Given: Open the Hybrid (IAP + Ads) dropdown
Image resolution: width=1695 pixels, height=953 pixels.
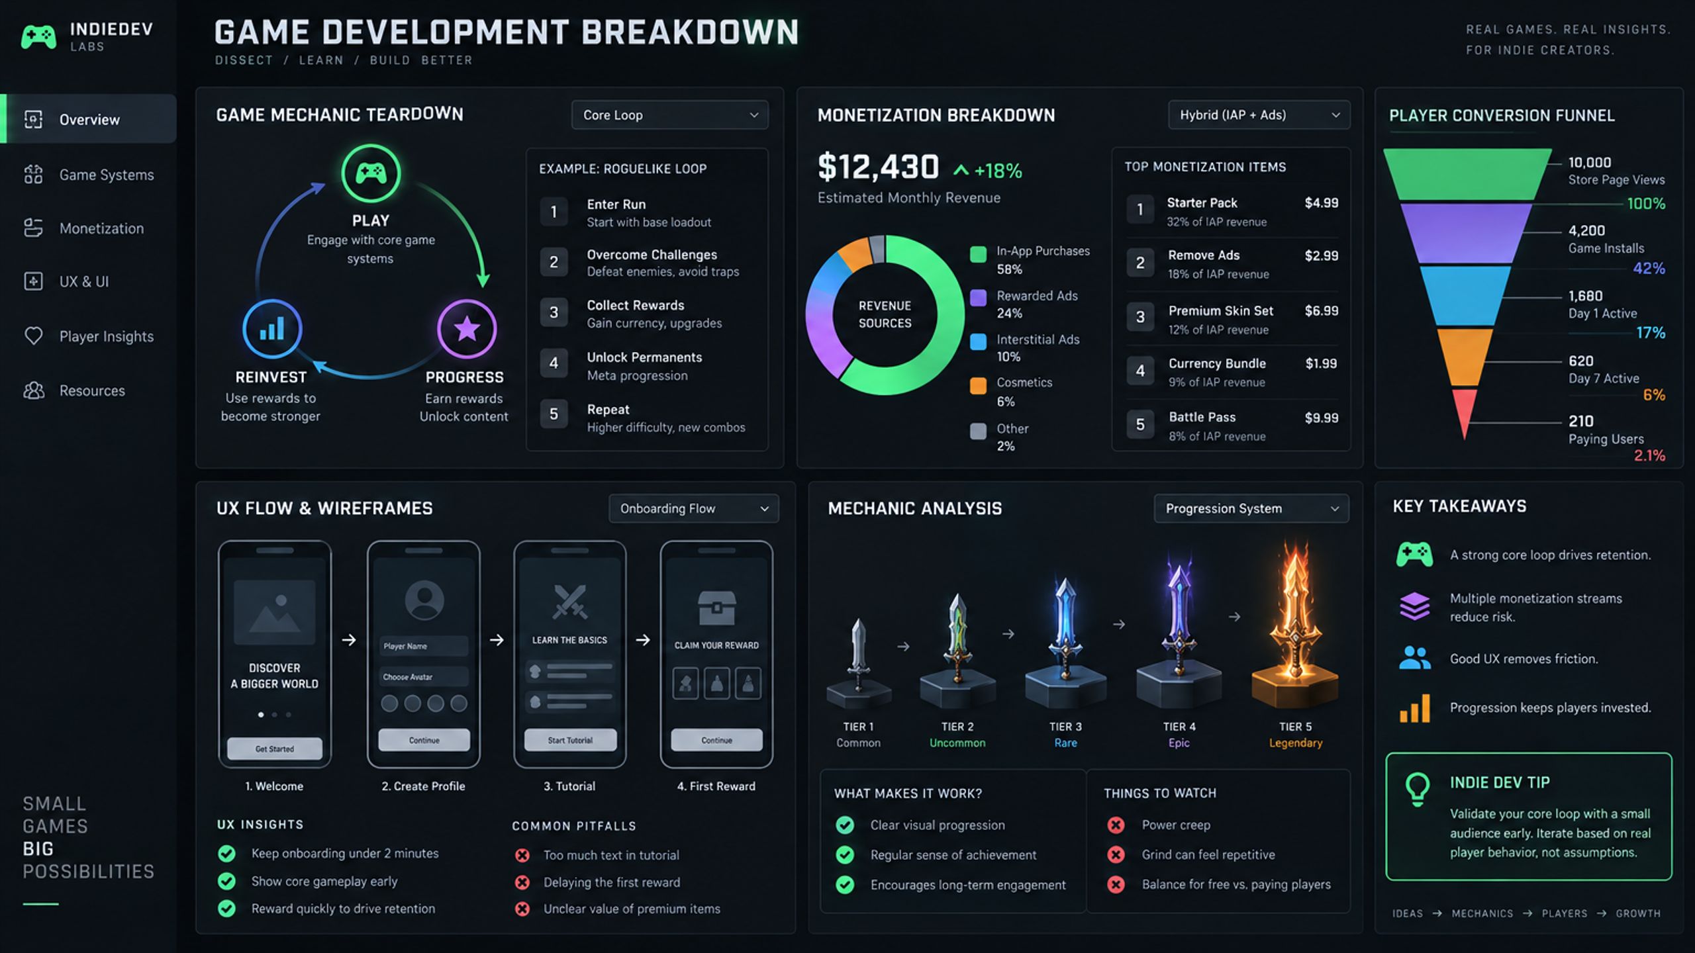Looking at the screenshot, I should click(x=1259, y=115).
